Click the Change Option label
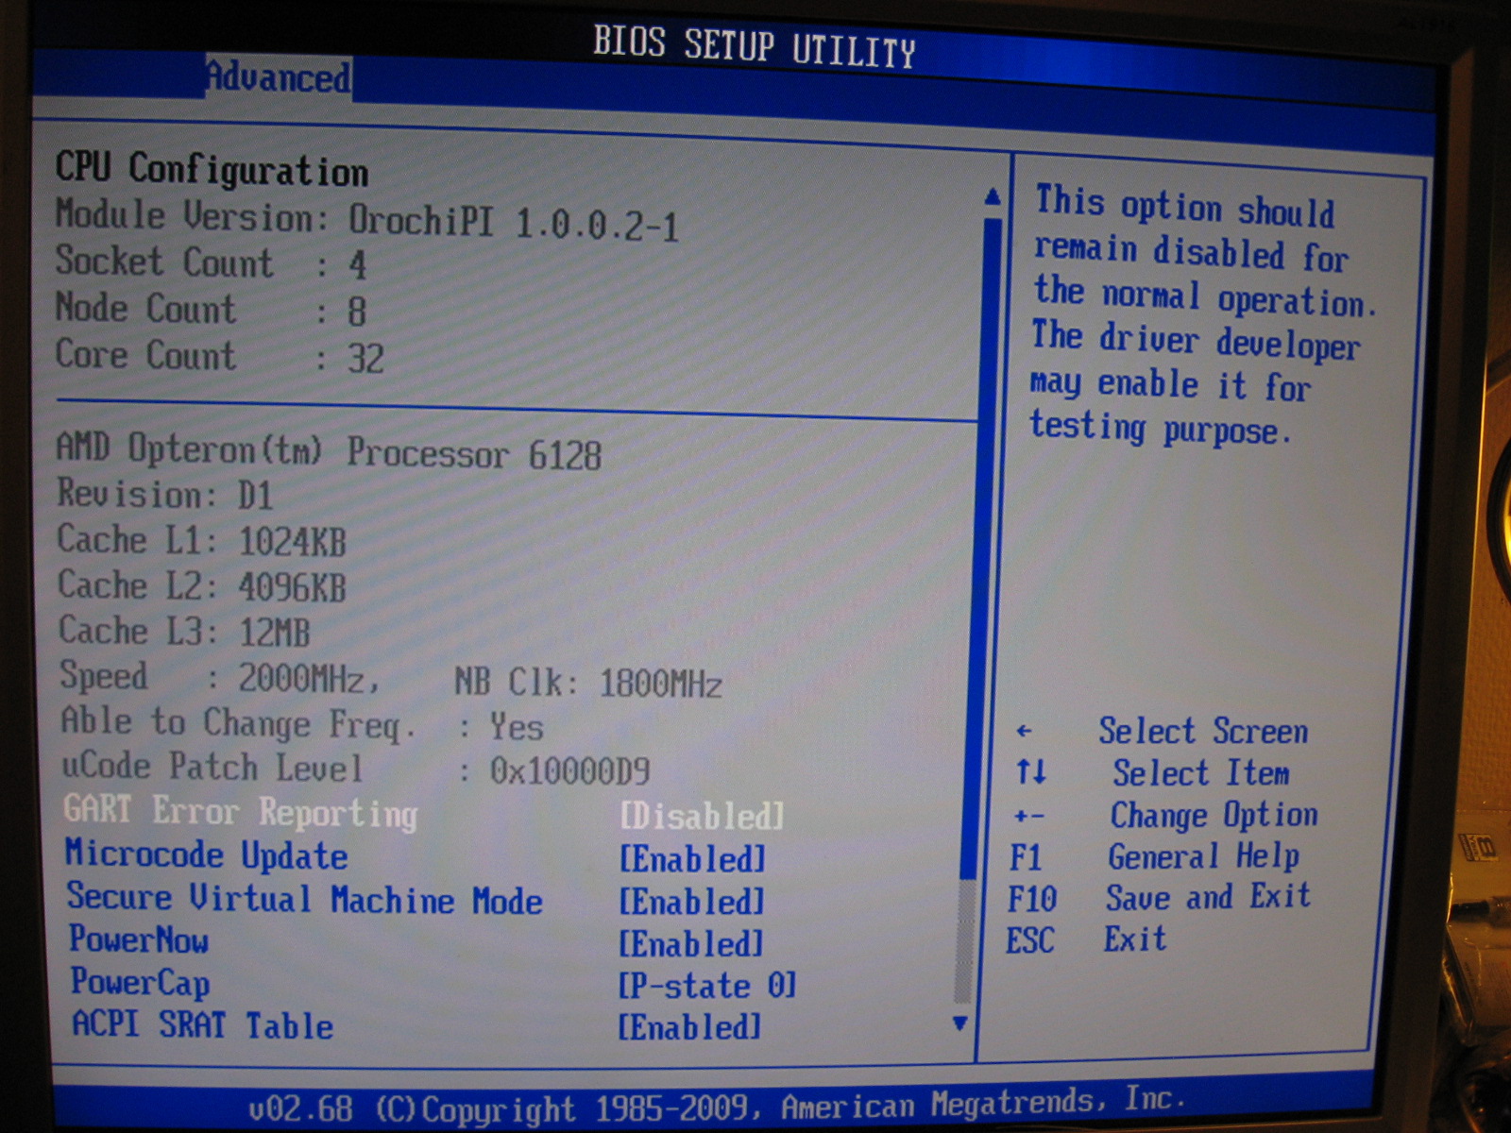Image resolution: width=1511 pixels, height=1133 pixels. 1214,814
